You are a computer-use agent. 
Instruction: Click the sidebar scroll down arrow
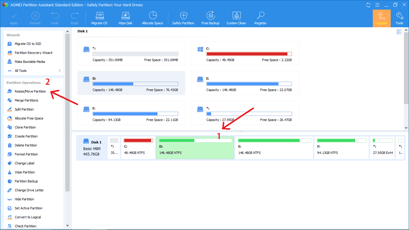[x=67, y=226]
